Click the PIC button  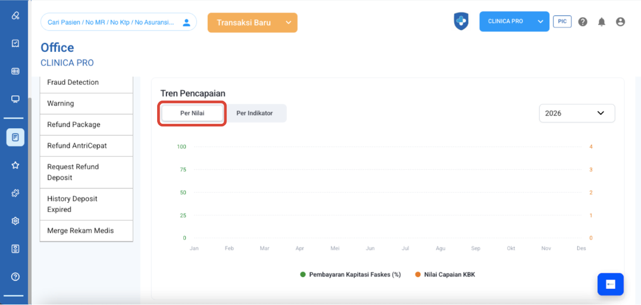pyautogui.click(x=562, y=21)
